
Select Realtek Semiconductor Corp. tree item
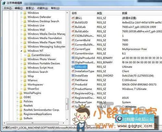coord(41,110)
